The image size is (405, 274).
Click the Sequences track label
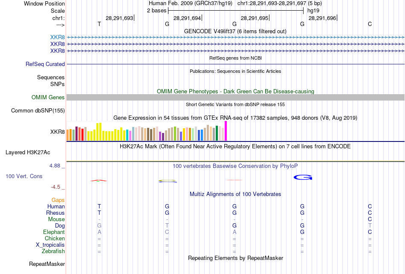[51, 77]
